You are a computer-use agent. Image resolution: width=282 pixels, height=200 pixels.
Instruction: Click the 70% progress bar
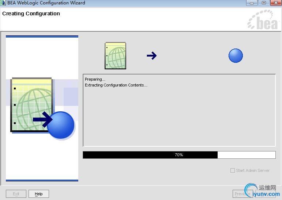coord(179,155)
